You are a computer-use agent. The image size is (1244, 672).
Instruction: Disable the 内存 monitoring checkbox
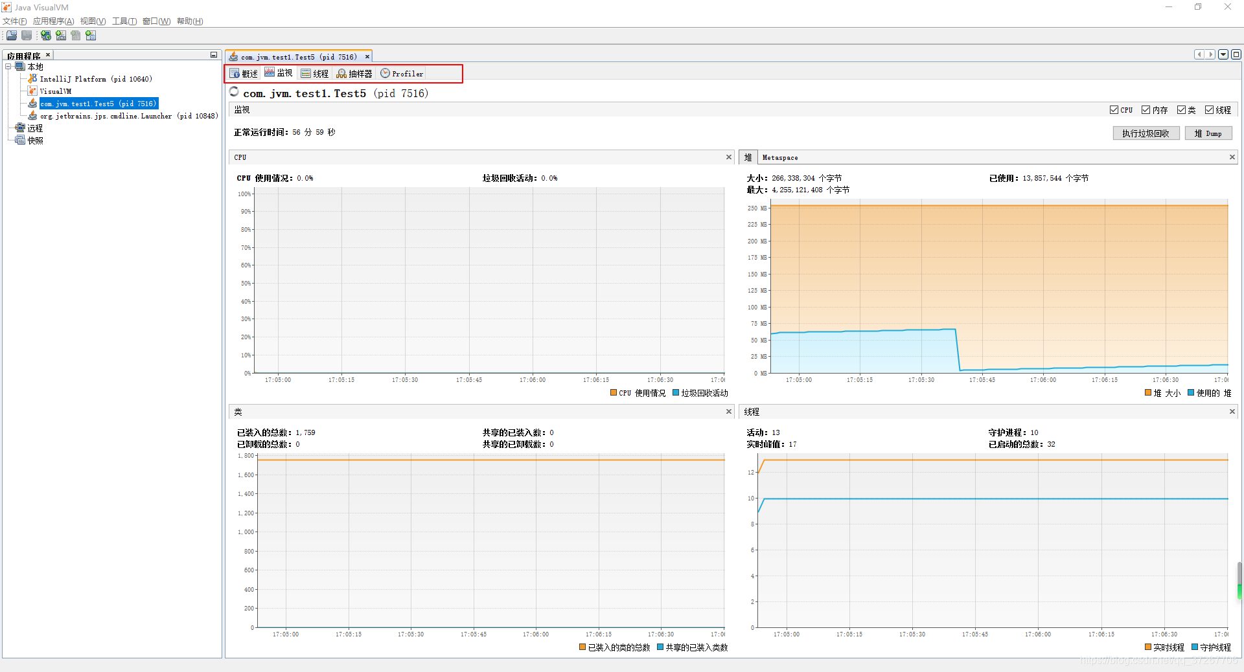(x=1146, y=110)
